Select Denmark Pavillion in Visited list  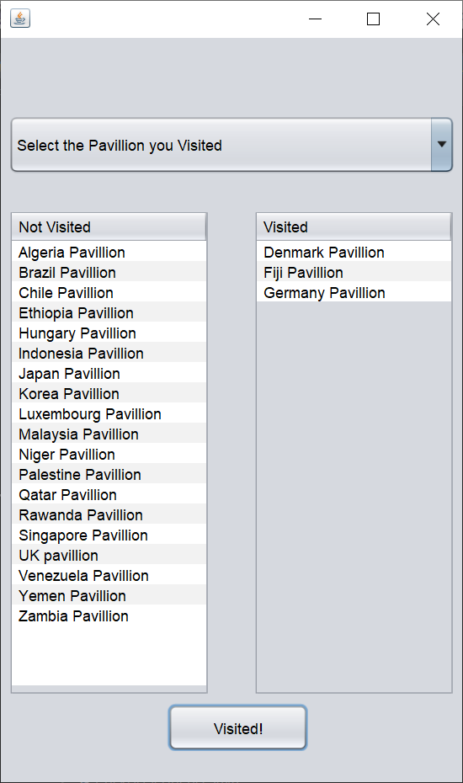(354, 252)
